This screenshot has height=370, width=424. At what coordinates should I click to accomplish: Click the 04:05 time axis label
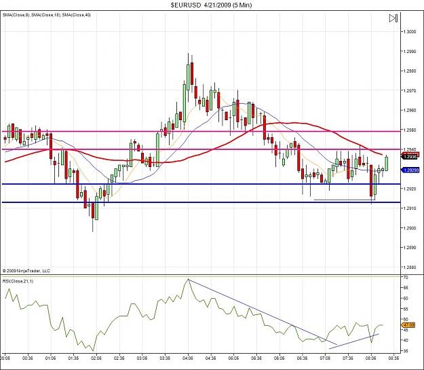point(188,358)
